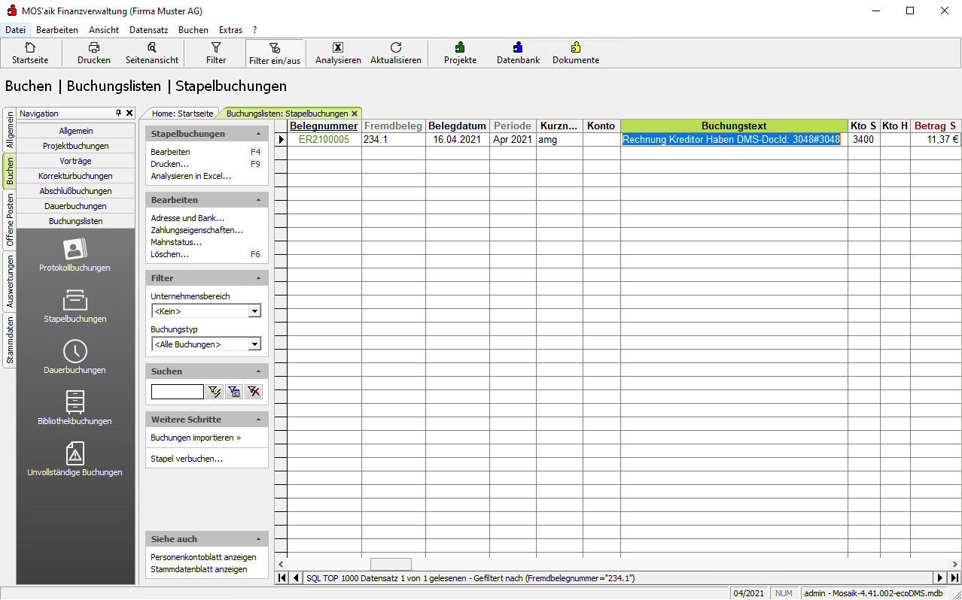Clear search filter with red X icon

pyautogui.click(x=254, y=392)
